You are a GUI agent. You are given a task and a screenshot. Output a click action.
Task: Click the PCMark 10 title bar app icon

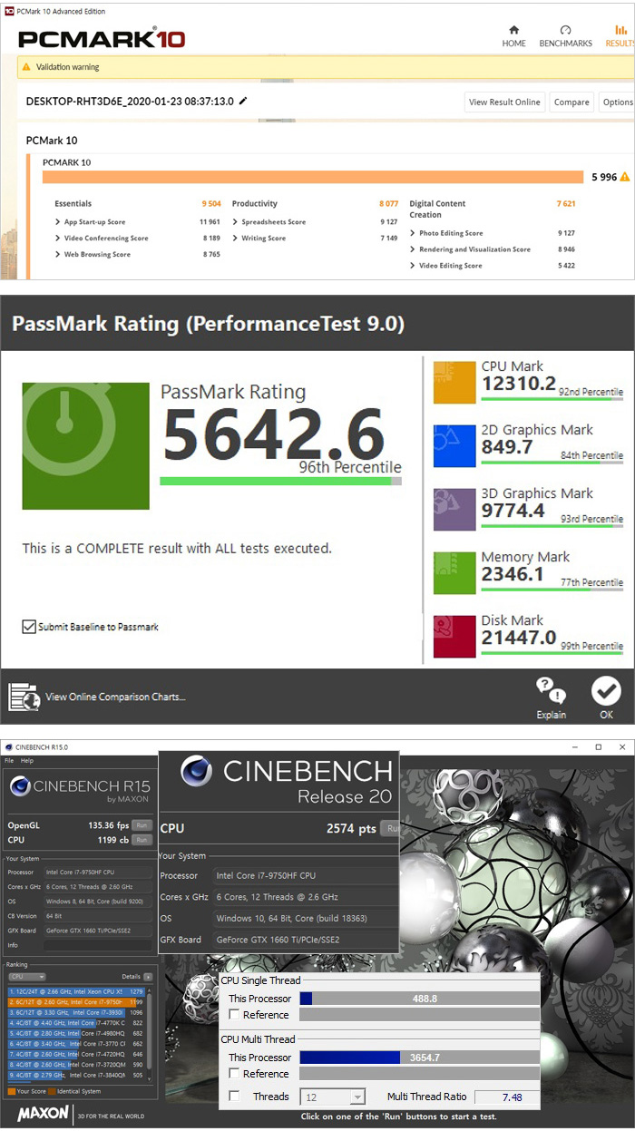9,11
